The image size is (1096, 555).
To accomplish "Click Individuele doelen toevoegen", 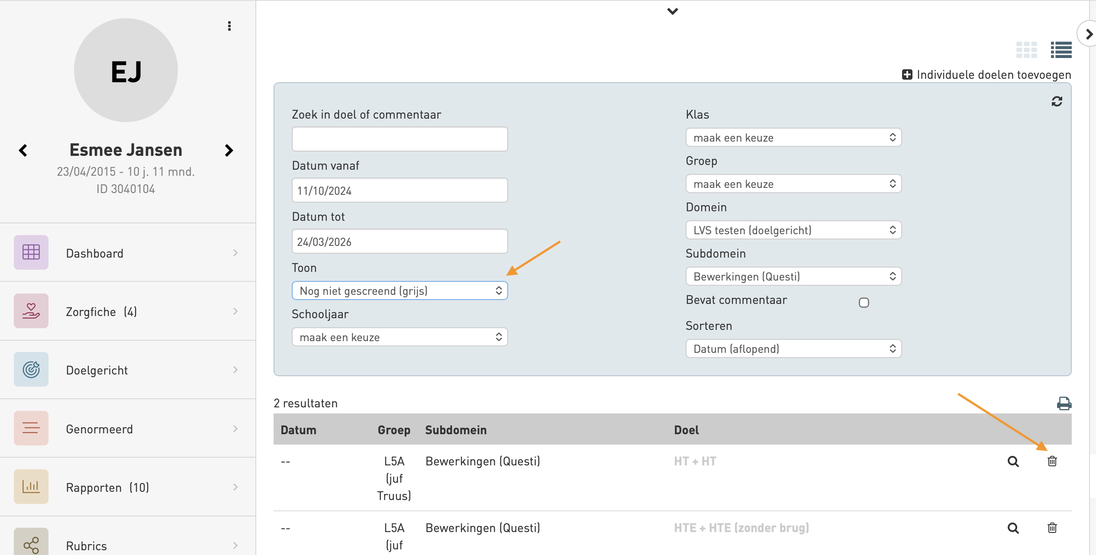I will point(986,74).
